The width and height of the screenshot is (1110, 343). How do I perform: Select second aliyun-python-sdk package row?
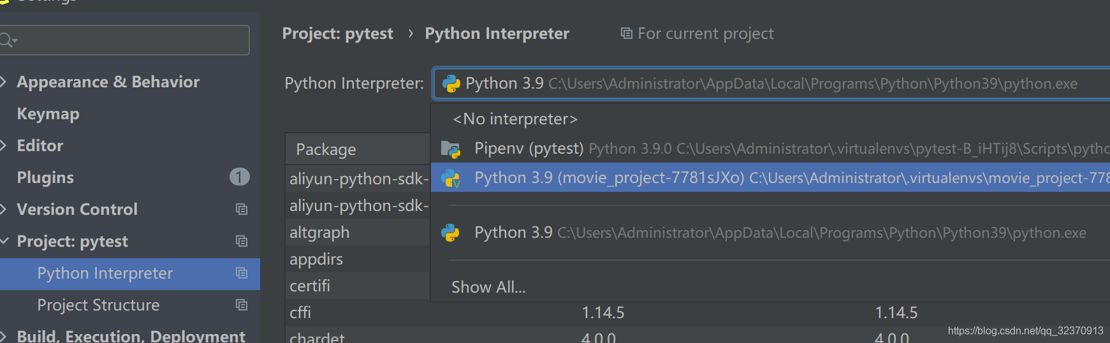coord(358,205)
